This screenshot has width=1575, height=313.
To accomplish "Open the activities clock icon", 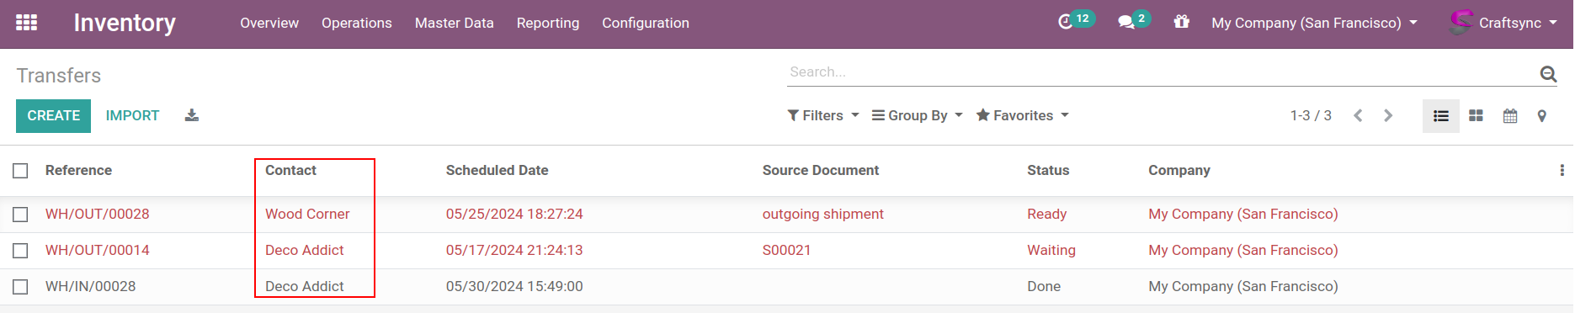I will coord(1066,23).
